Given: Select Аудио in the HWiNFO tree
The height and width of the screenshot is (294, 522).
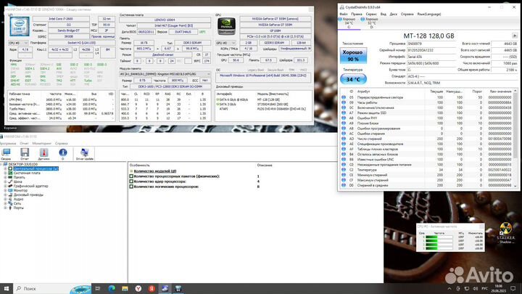Looking at the screenshot, I should tap(19, 199).
